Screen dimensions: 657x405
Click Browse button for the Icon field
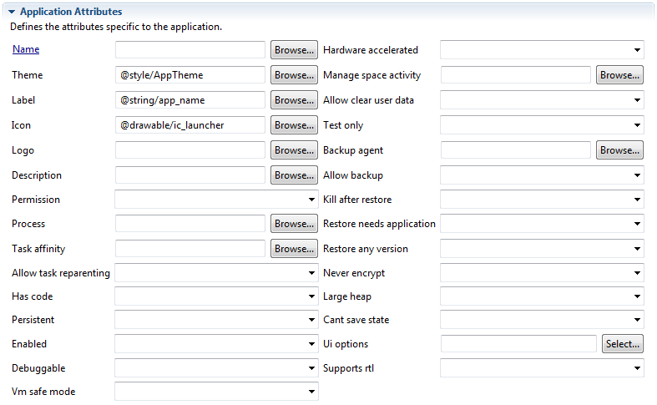click(x=294, y=125)
